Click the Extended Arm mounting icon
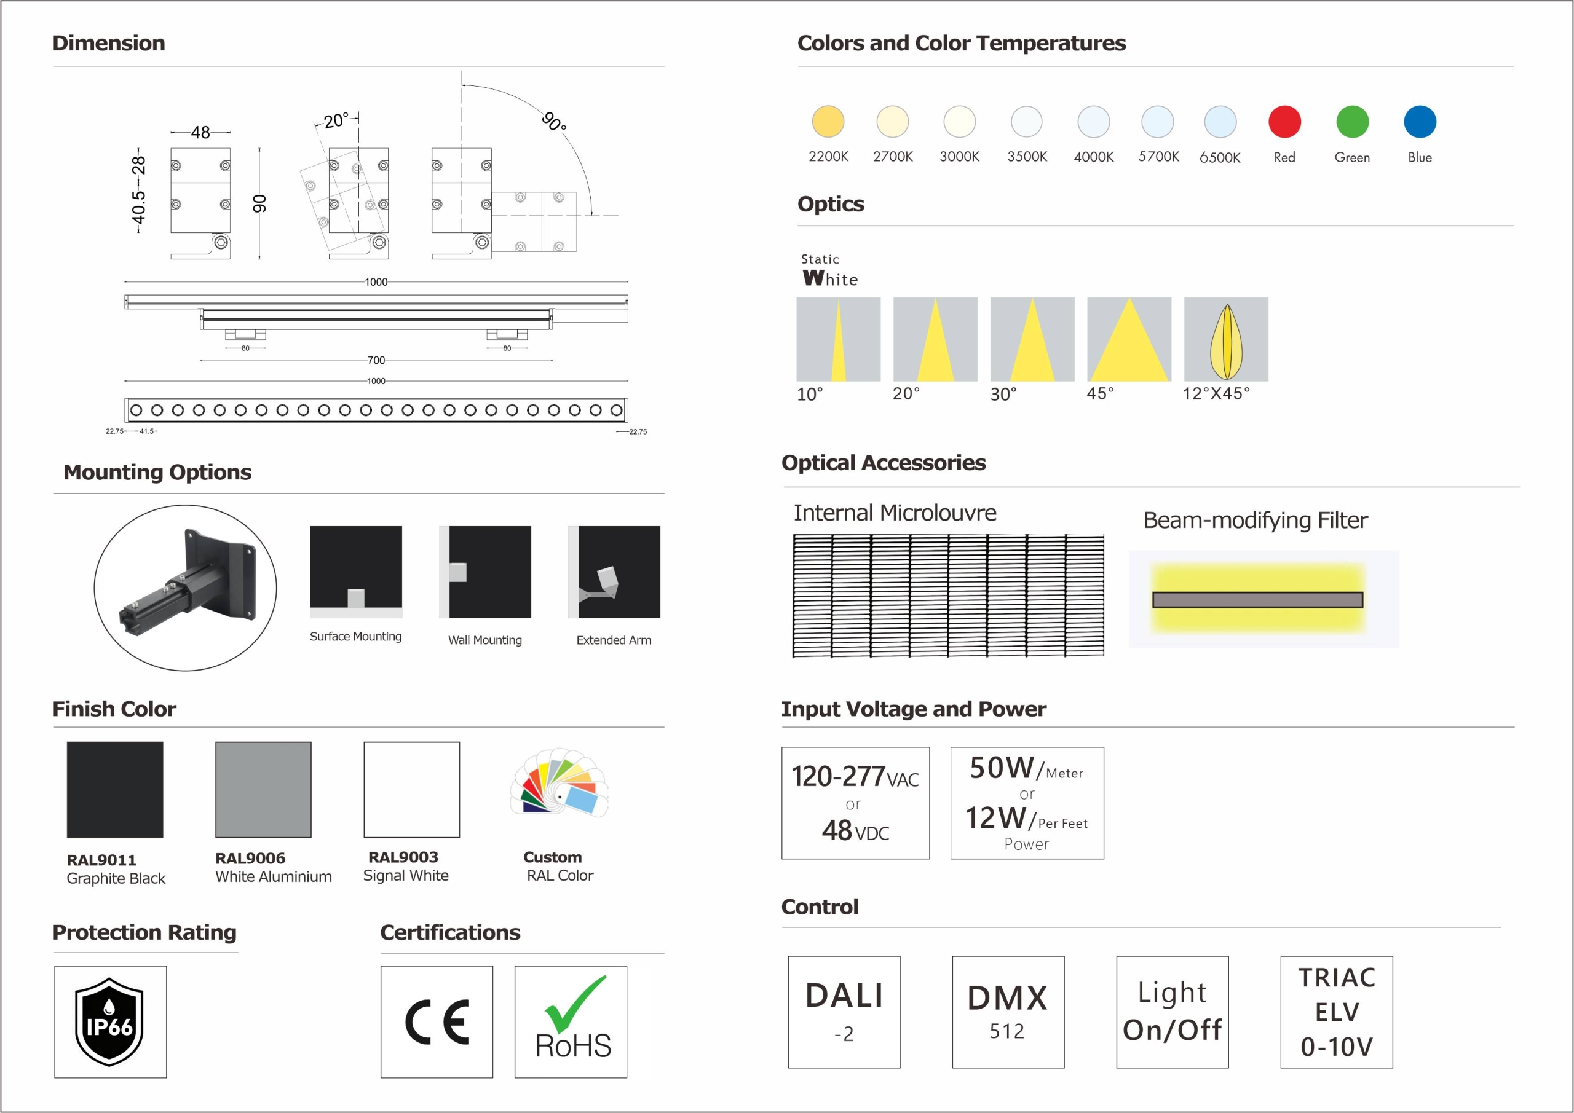The width and height of the screenshot is (1574, 1113). point(614,572)
